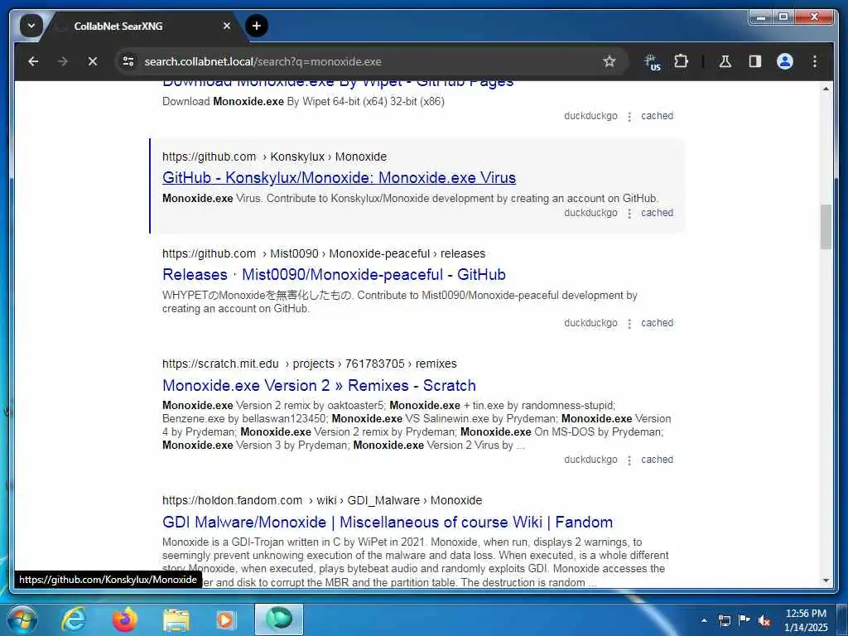Open Monoxide.exe Version 2 Remixes Scratch link

pos(319,385)
